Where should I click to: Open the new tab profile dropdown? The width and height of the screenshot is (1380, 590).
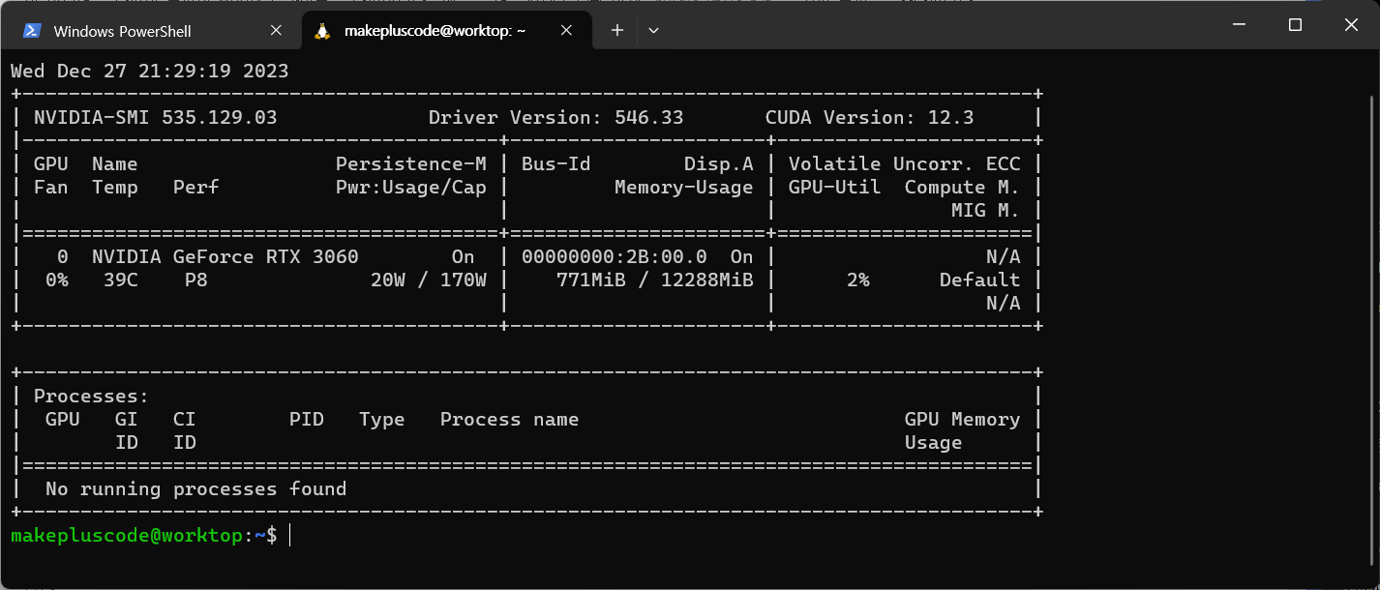(x=653, y=31)
